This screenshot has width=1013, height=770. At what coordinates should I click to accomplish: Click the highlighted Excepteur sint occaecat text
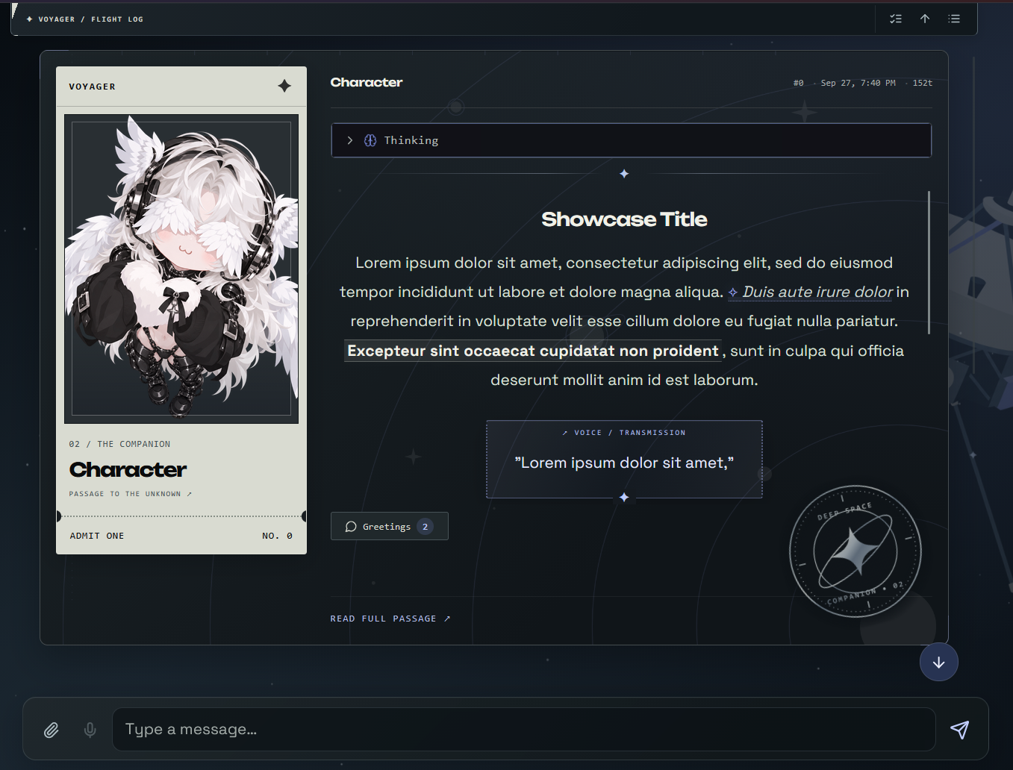[x=532, y=351]
